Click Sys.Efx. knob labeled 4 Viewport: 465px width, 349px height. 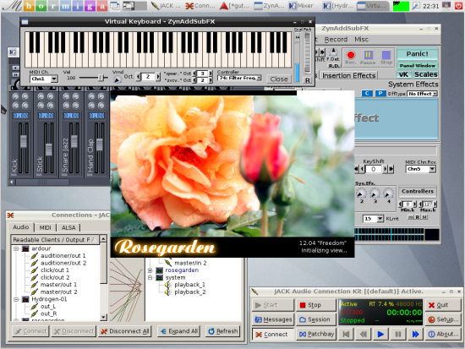(x=388, y=194)
